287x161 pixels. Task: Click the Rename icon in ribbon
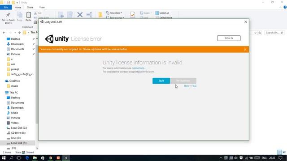click(89, 15)
